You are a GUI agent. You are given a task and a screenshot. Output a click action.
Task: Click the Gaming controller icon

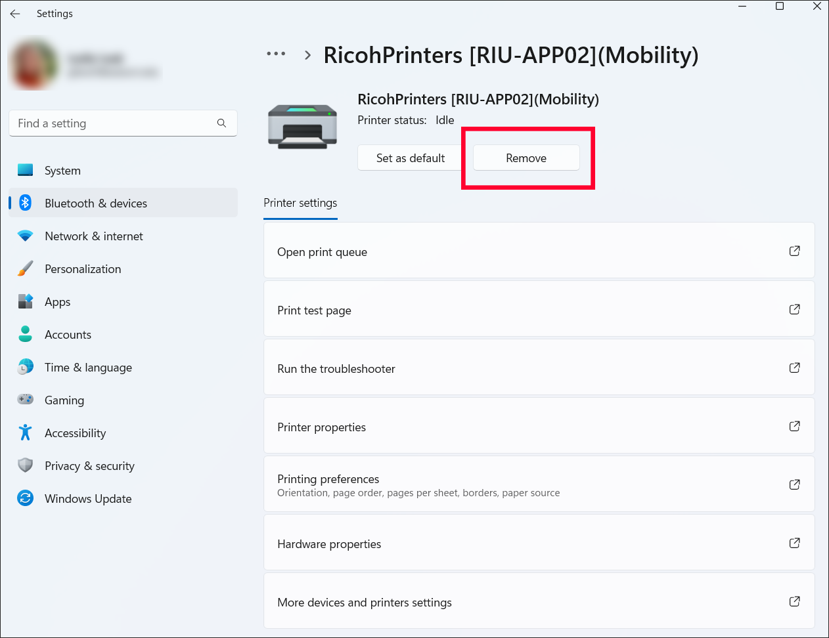pos(26,400)
